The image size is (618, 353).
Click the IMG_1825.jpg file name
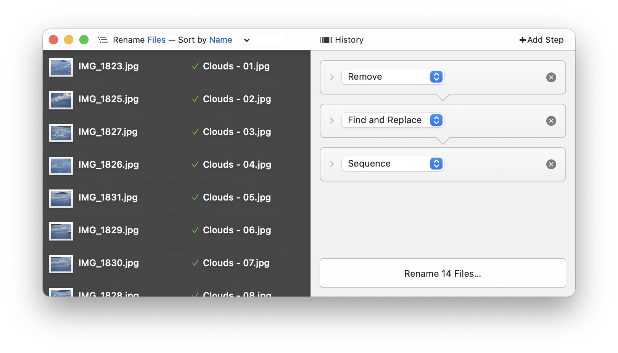pos(108,99)
